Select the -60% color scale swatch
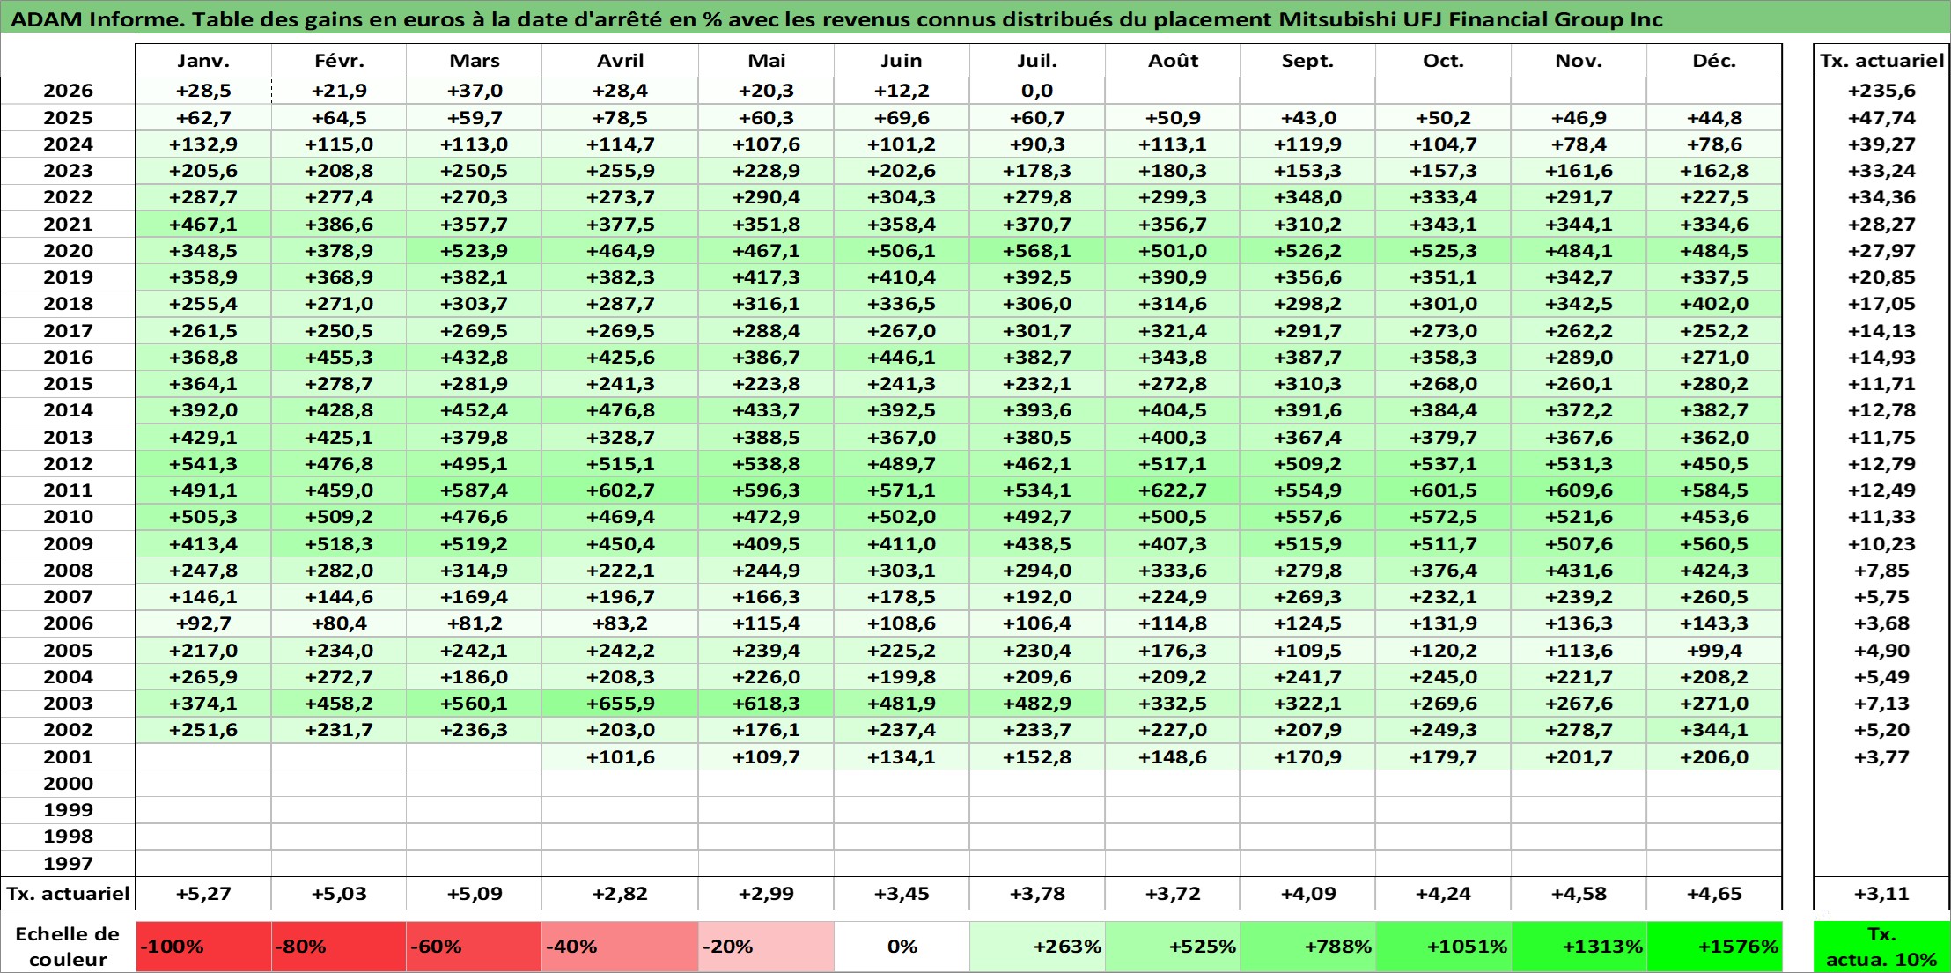The image size is (1951, 973). 474,947
